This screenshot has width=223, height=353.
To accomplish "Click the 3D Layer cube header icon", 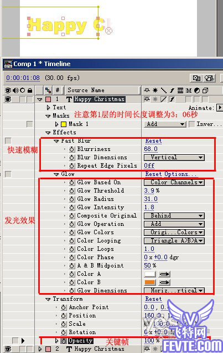I will 205,90.
